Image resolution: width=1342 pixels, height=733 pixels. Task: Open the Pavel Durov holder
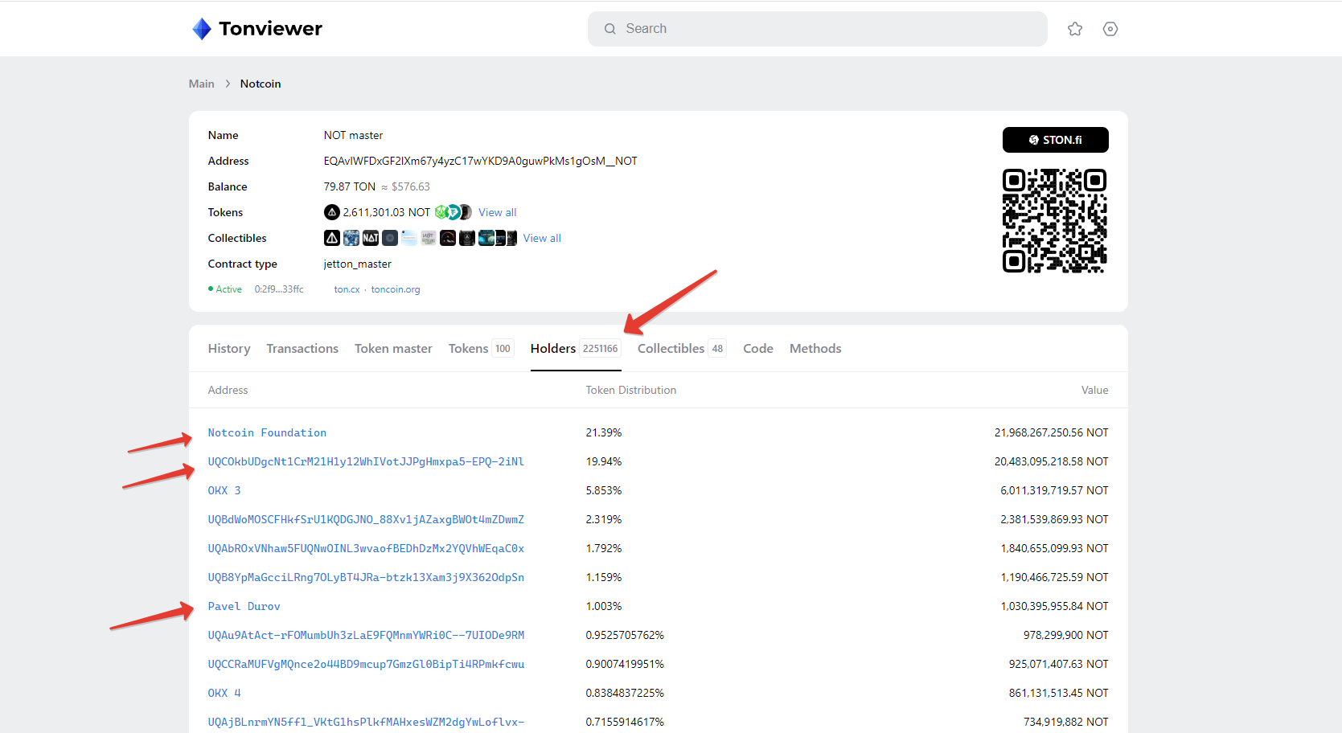pyautogui.click(x=244, y=606)
